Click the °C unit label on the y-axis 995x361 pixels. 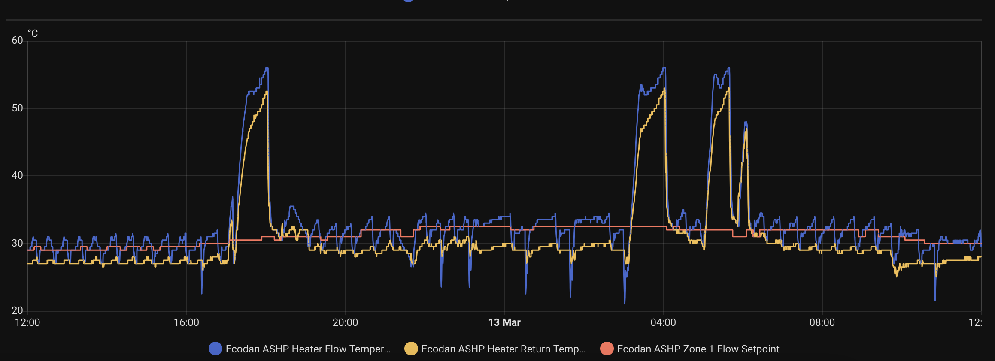point(33,33)
